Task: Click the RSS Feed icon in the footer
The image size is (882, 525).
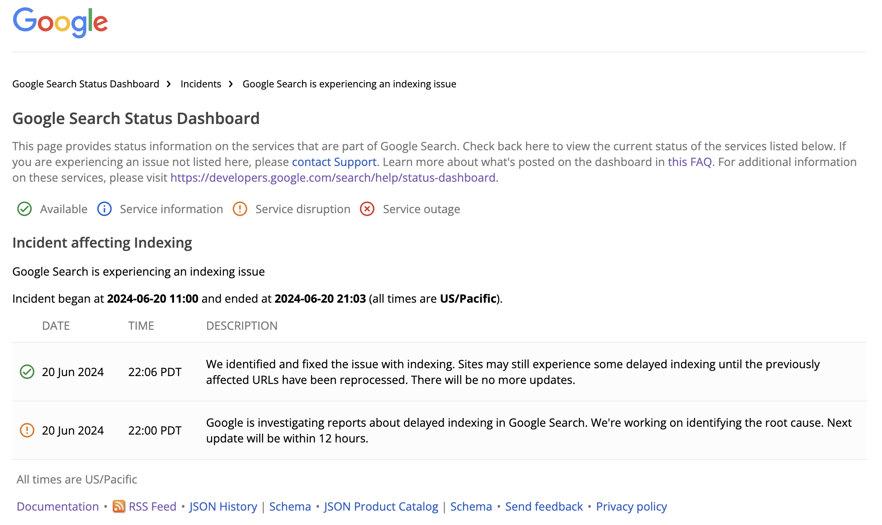Action: click(119, 506)
